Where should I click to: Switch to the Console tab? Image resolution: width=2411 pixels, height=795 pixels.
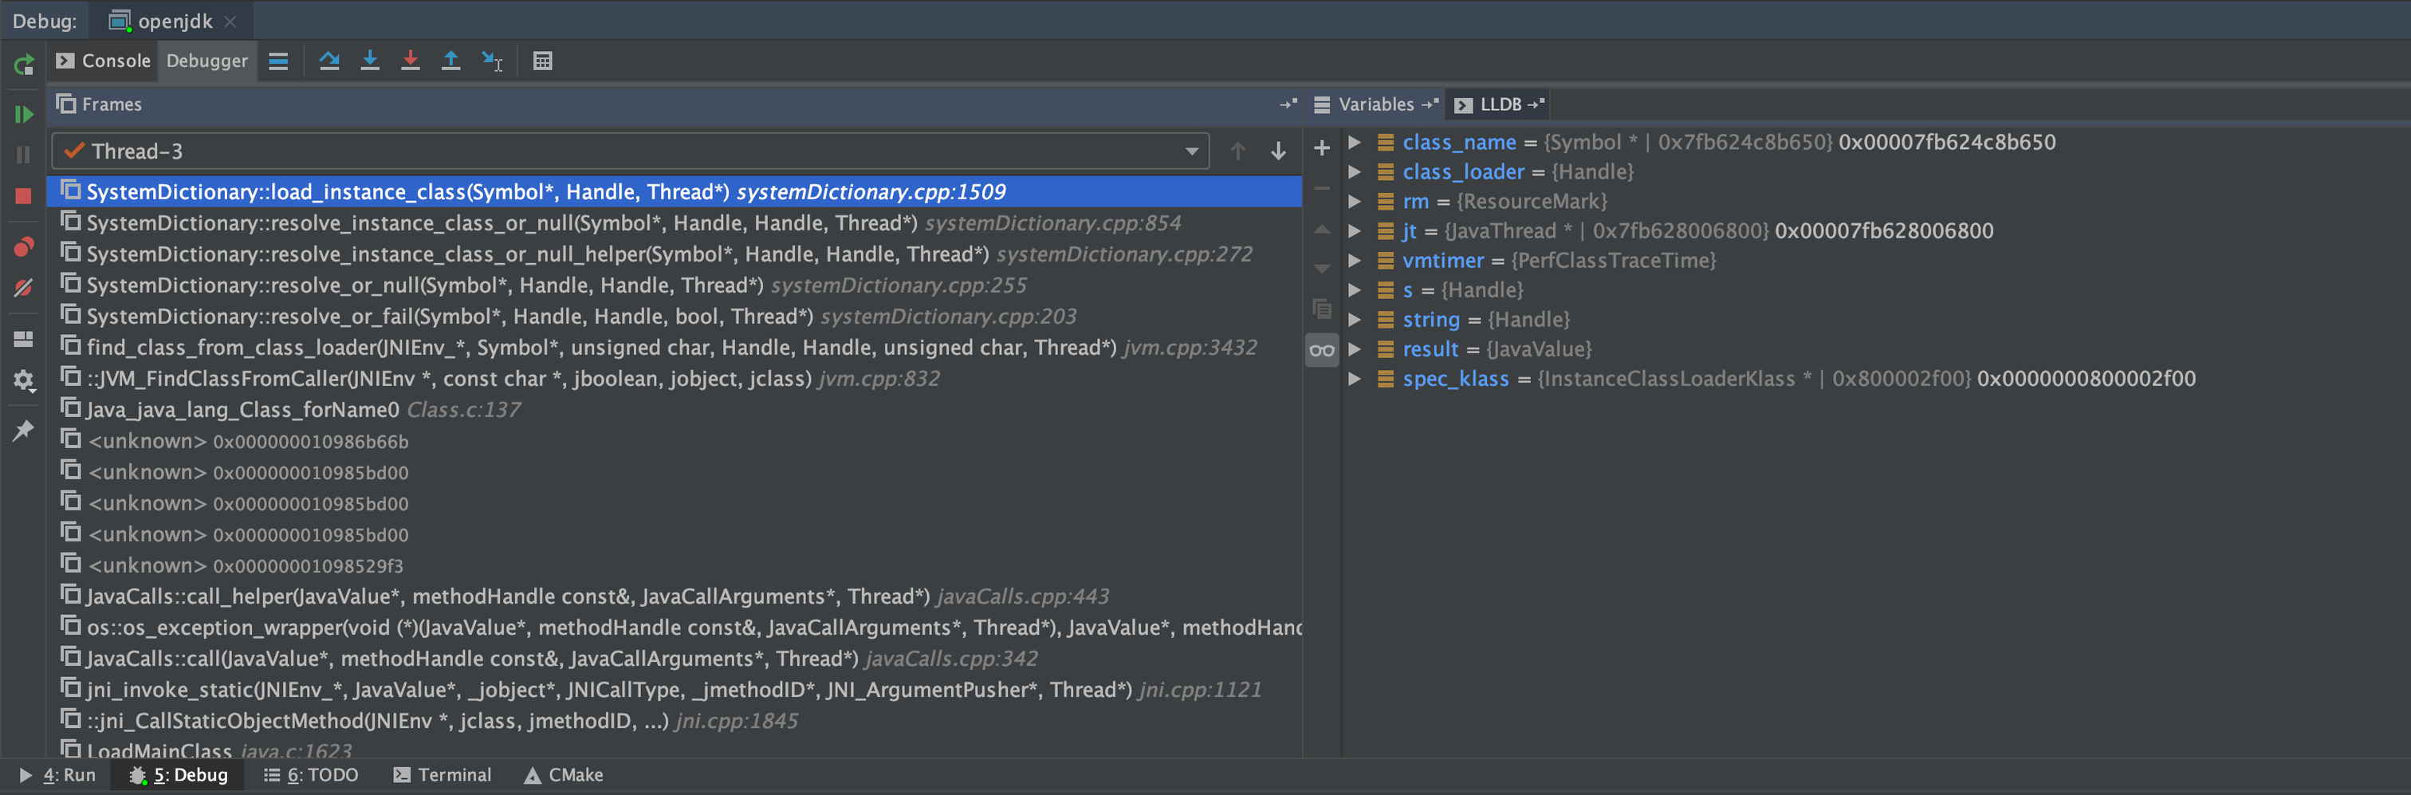(x=103, y=61)
